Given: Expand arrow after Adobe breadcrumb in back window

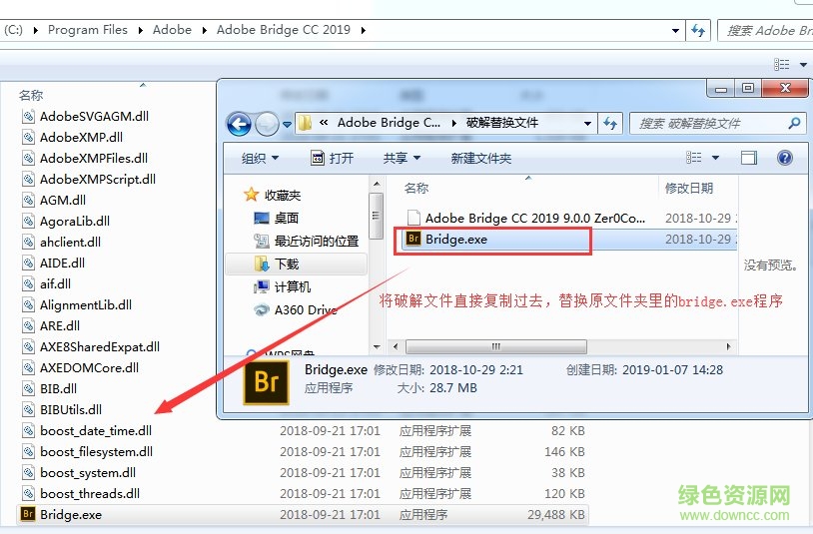Looking at the screenshot, I should pyautogui.click(x=205, y=31).
